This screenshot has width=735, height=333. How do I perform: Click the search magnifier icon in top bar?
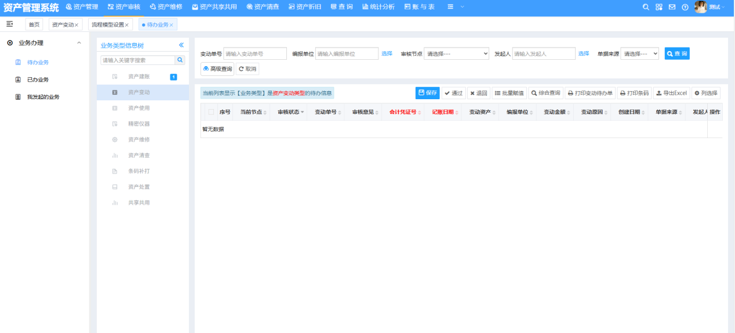coord(646,7)
